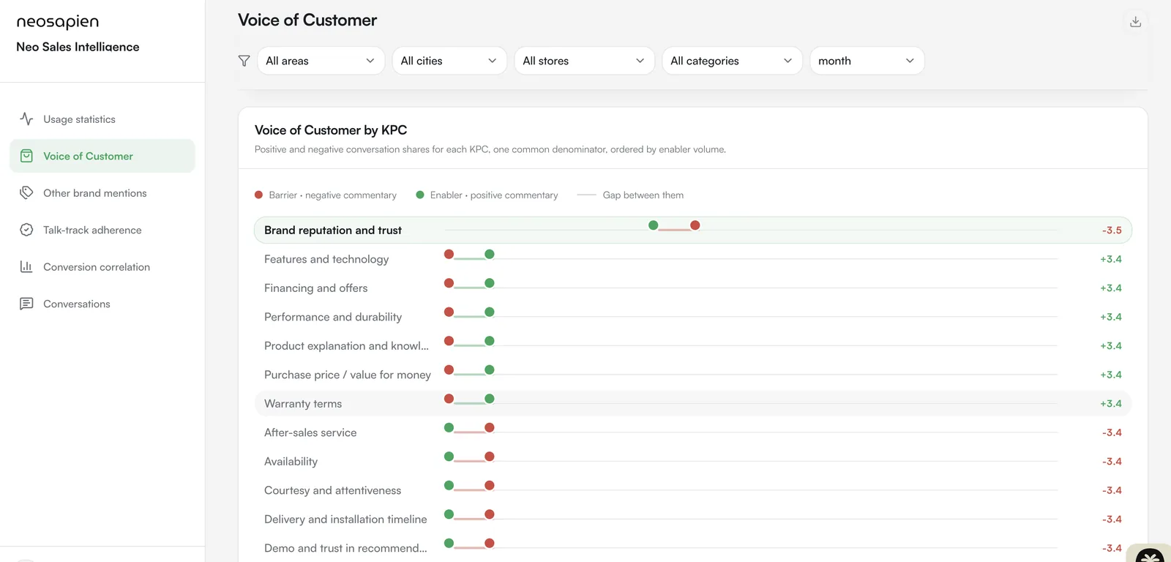The width and height of the screenshot is (1171, 562).
Task: Select Delivery and installation timeline row
Action: (692, 519)
